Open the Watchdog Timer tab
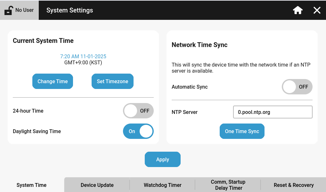This screenshot has width=326, height=192. 162,185
